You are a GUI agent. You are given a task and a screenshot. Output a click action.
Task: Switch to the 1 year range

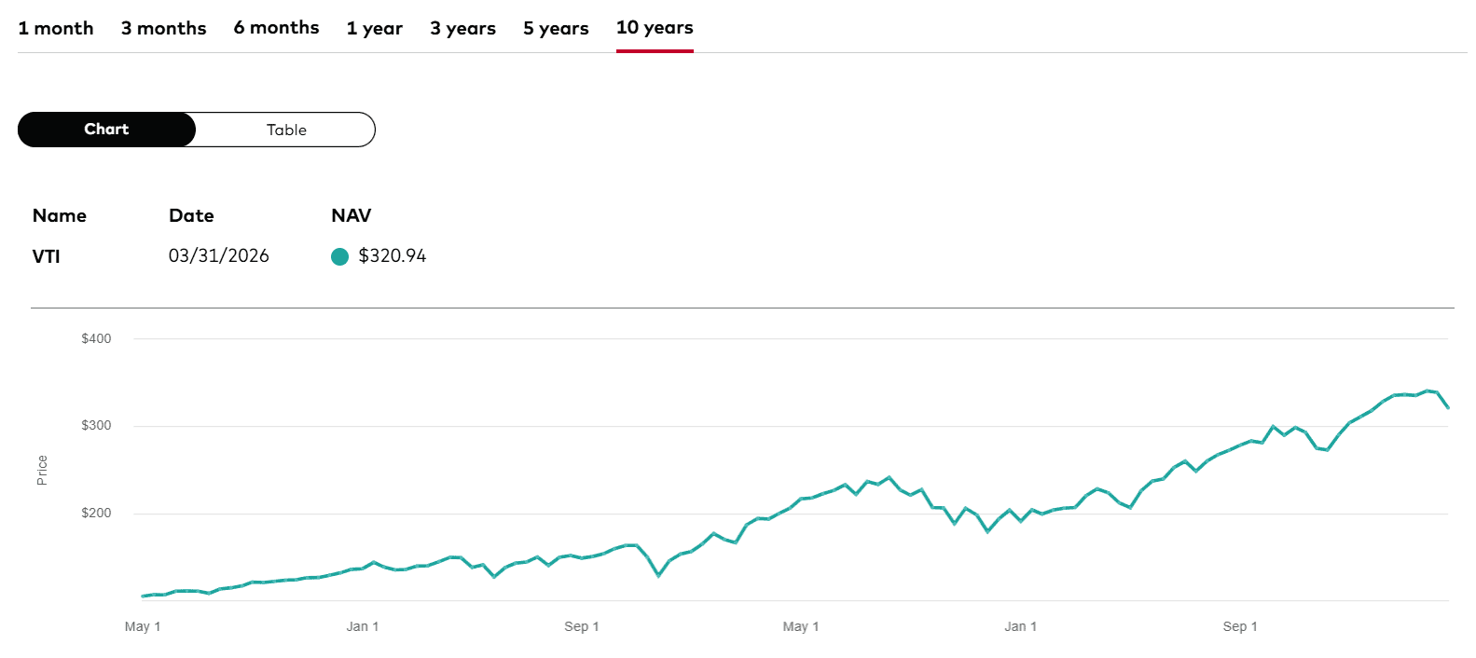click(373, 28)
